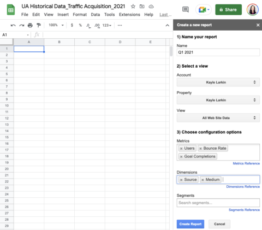
Task: Decrease decimal places
Action: [88, 26]
